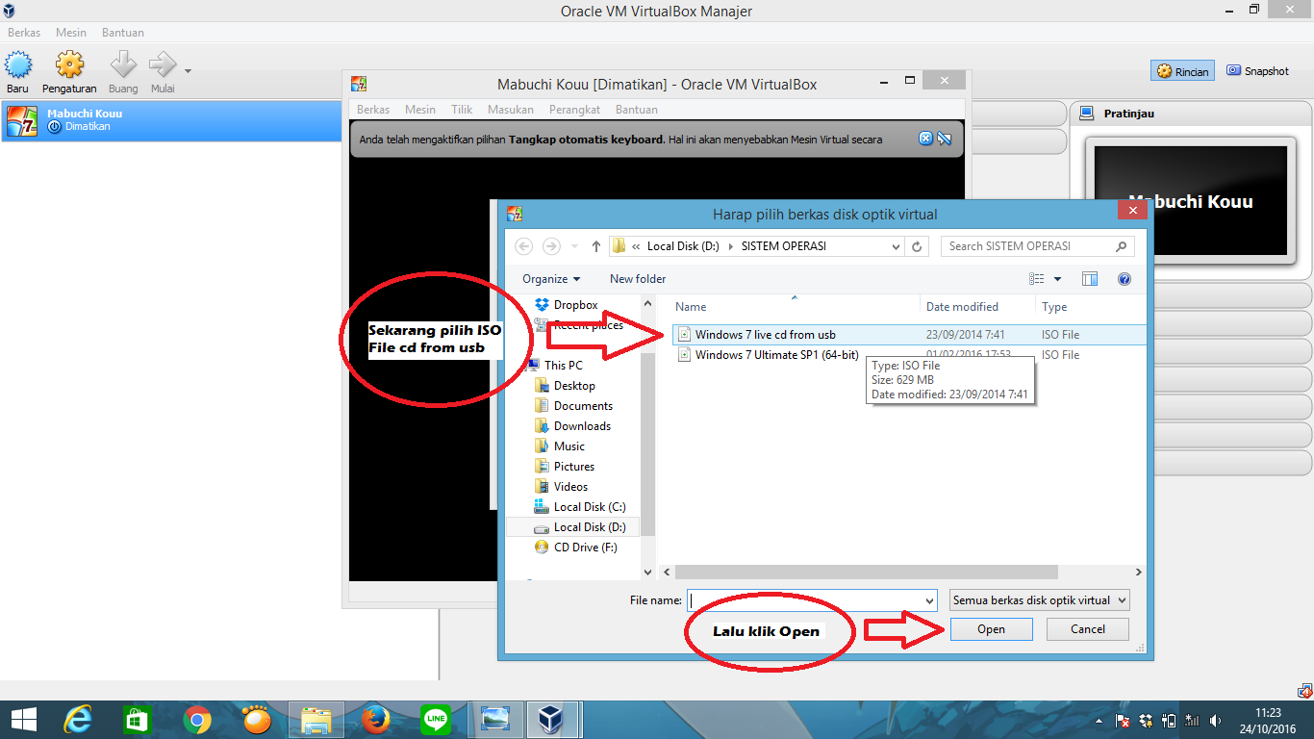Click the Cancel button
Viewport: 1314px width, 739px height.
click(x=1088, y=629)
